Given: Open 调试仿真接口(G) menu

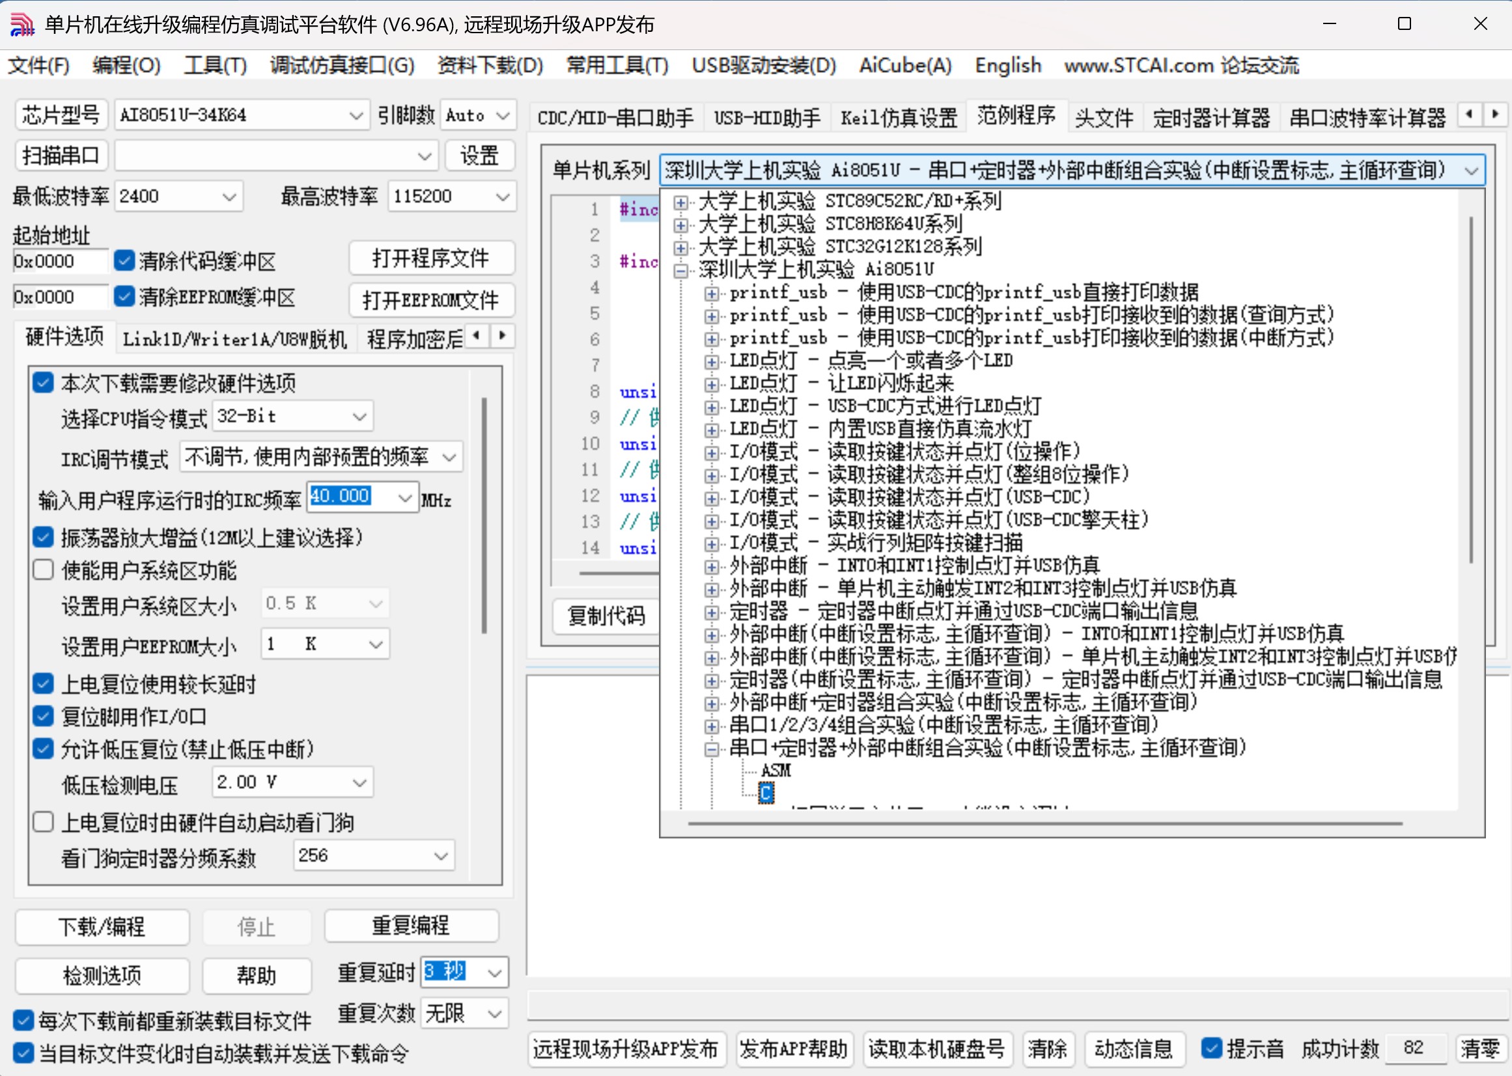Looking at the screenshot, I should [342, 65].
